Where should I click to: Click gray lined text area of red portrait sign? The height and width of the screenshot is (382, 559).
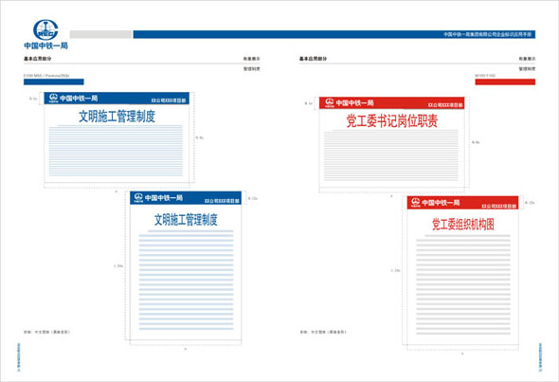coord(463,284)
